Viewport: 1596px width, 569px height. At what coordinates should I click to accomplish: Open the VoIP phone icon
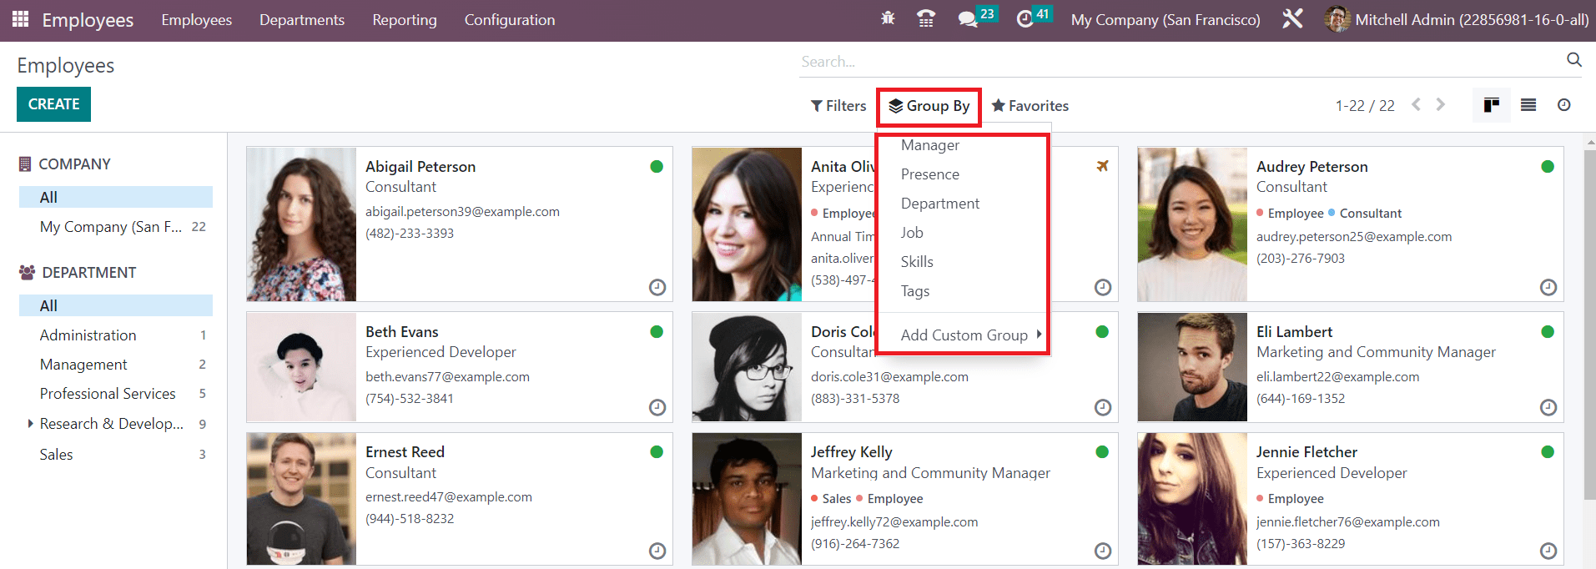coord(926,18)
